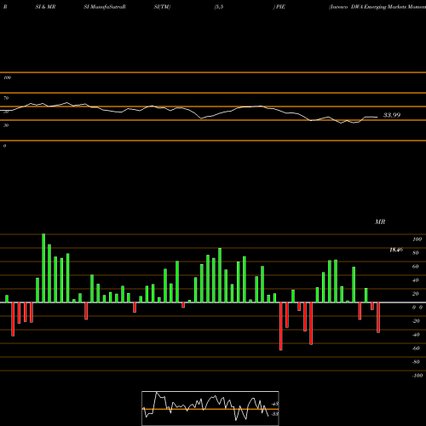Click the 18.46 MR value label
This screenshot has height=426, width=426.
click(x=396, y=250)
